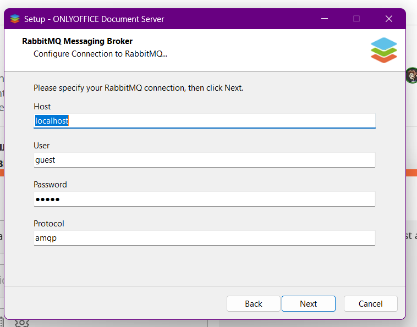Click the Protocol label
This screenshot has height=327, width=417.
click(49, 224)
